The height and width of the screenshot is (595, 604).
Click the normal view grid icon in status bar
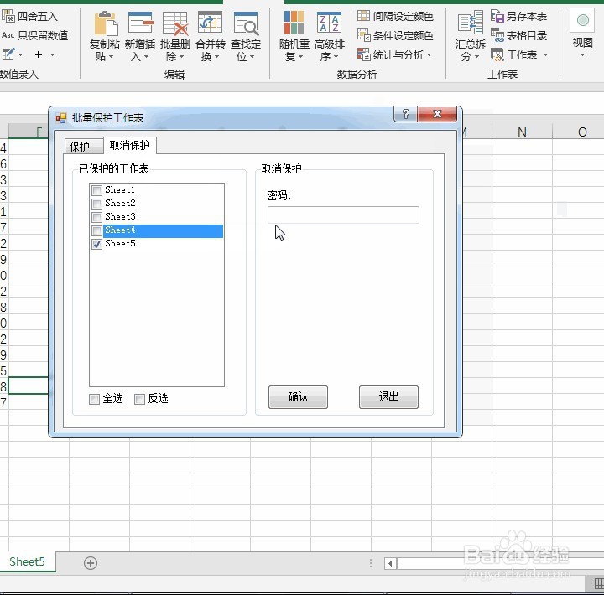coord(599,584)
